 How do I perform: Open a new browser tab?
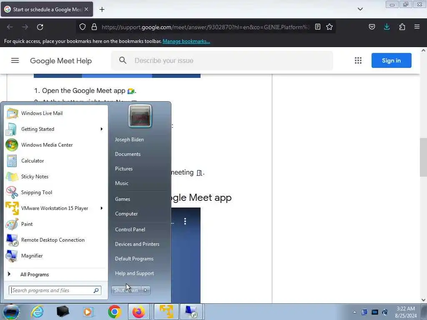click(x=102, y=10)
